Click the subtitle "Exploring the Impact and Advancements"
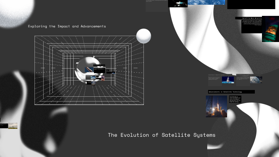 [x=67, y=26]
